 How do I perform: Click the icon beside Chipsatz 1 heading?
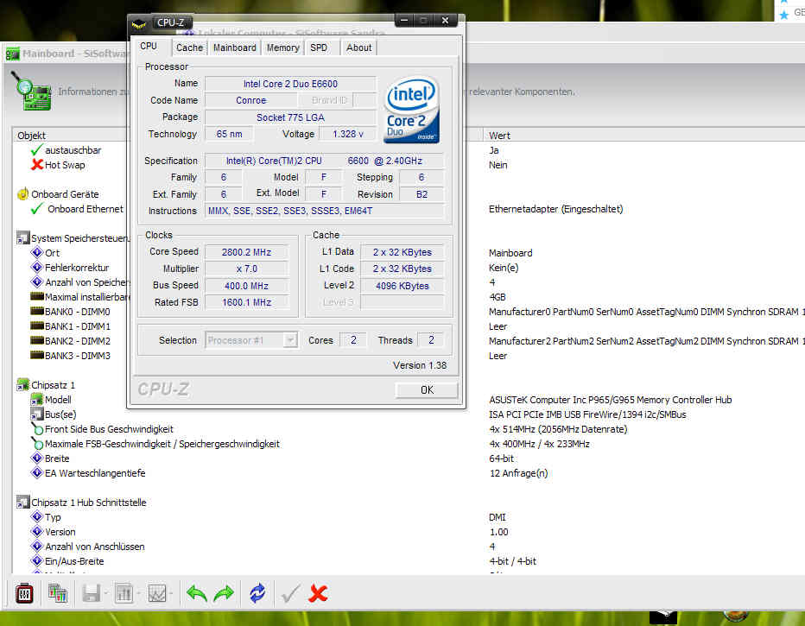click(x=22, y=385)
